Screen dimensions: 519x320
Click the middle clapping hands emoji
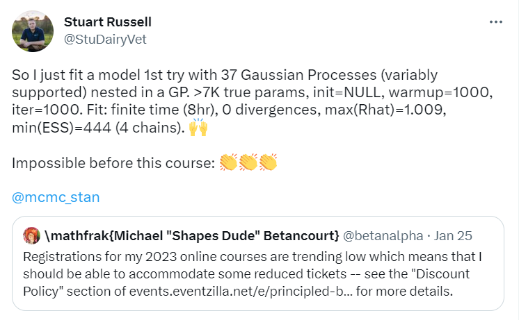[x=248, y=162]
